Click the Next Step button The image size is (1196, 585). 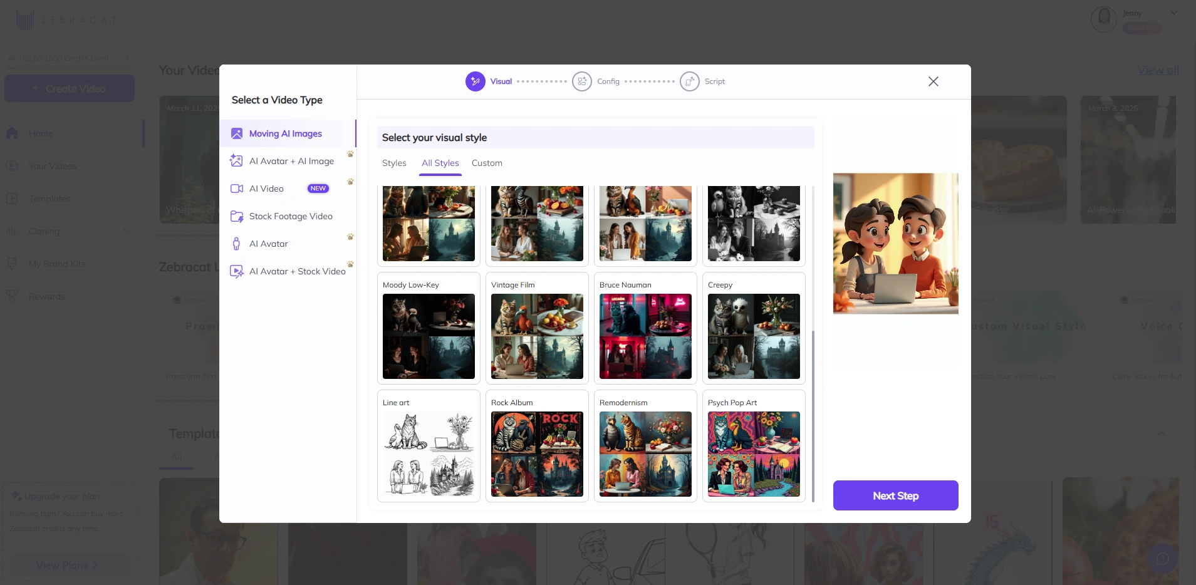(x=895, y=495)
